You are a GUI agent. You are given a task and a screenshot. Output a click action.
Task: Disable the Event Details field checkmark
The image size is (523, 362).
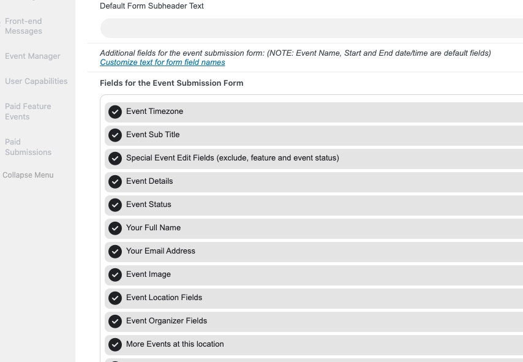[115, 182]
